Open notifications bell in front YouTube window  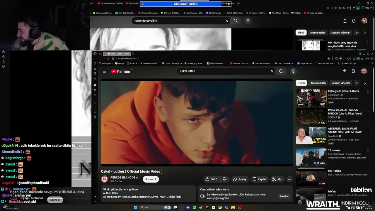tap(353, 71)
